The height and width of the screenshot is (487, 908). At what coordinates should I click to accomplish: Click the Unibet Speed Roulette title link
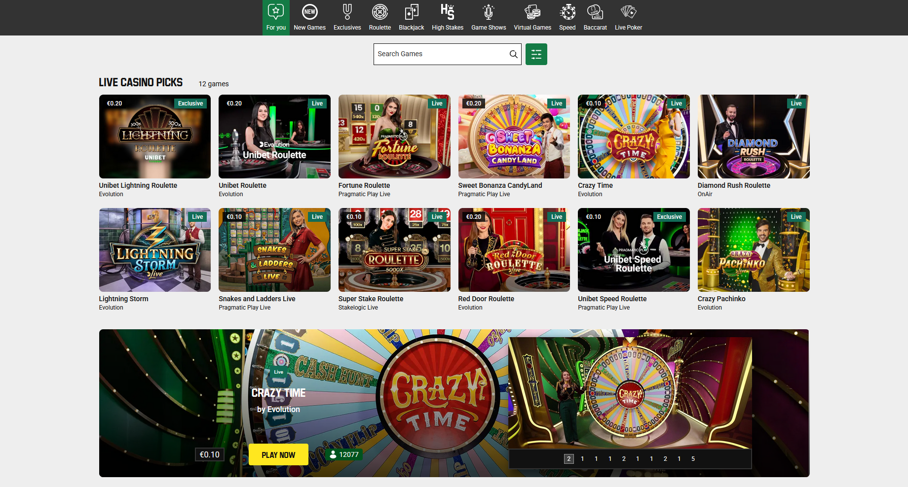point(612,299)
